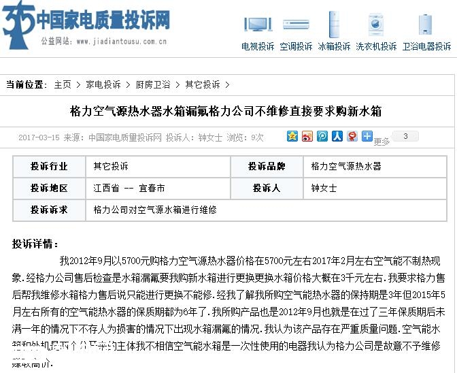
Task: Click the 洗衣机投诉 link
Action: pos(376,46)
